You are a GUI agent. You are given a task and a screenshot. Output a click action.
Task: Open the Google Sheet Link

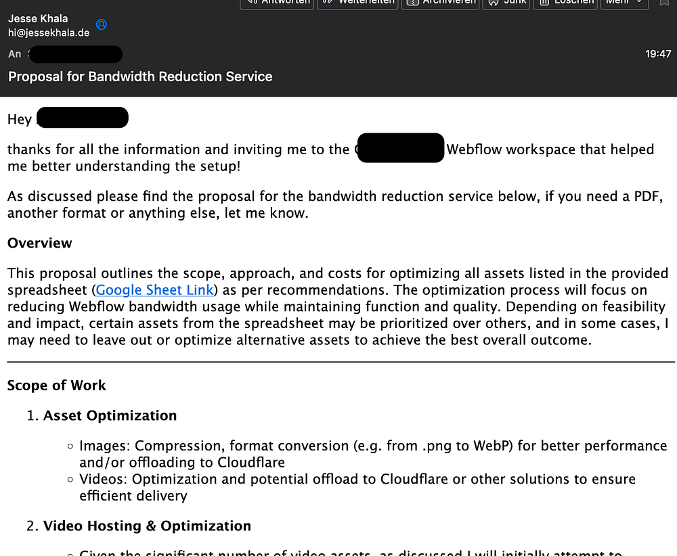coord(154,290)
